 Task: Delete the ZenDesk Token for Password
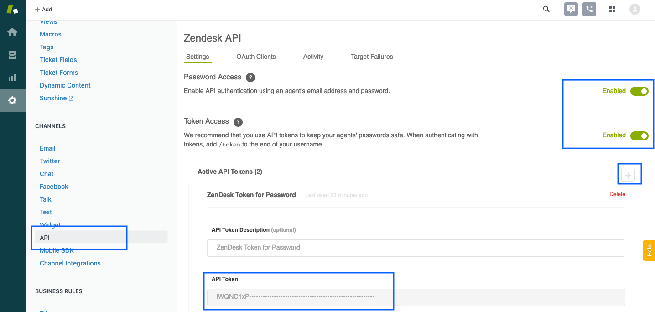(x=617, y=194)
